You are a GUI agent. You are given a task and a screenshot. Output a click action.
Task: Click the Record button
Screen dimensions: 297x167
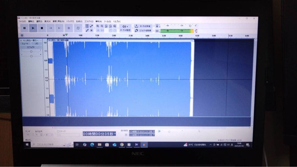coord(68,28)
